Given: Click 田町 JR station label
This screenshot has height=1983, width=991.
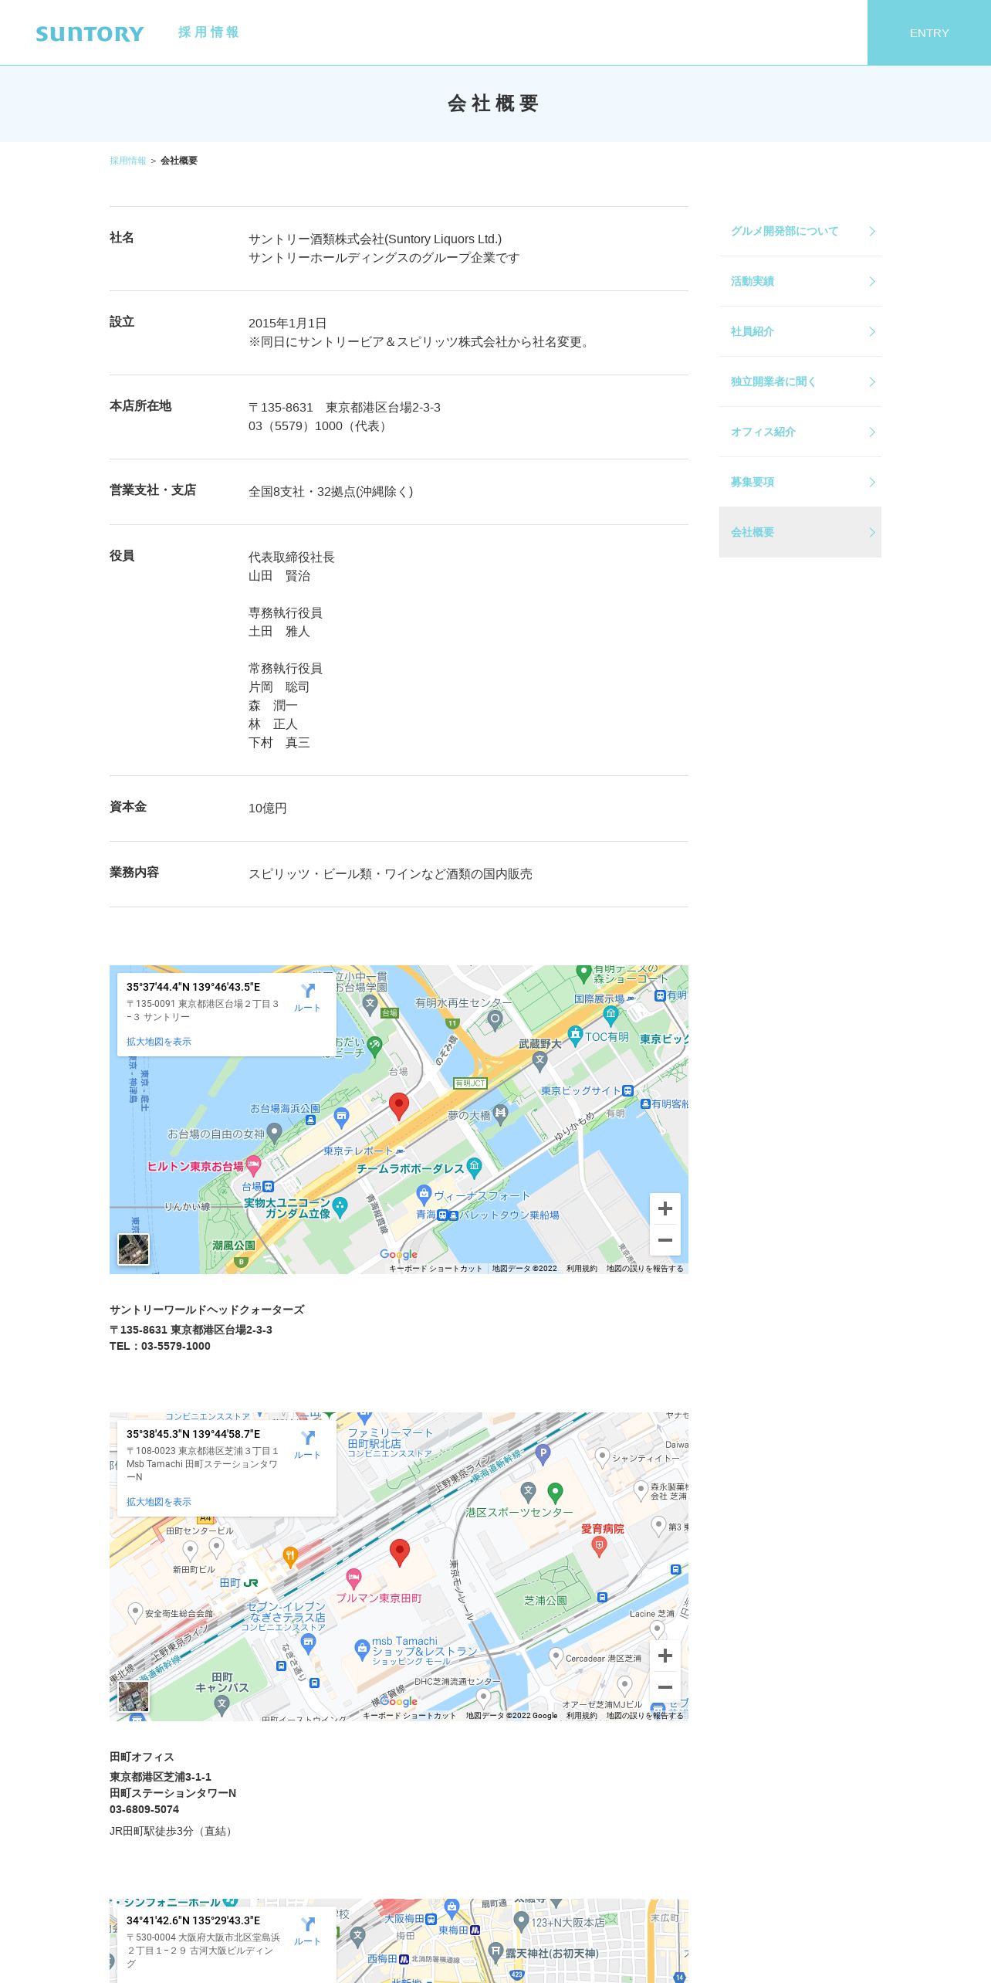Looking at the screenshot, I should pos(238,1583).
